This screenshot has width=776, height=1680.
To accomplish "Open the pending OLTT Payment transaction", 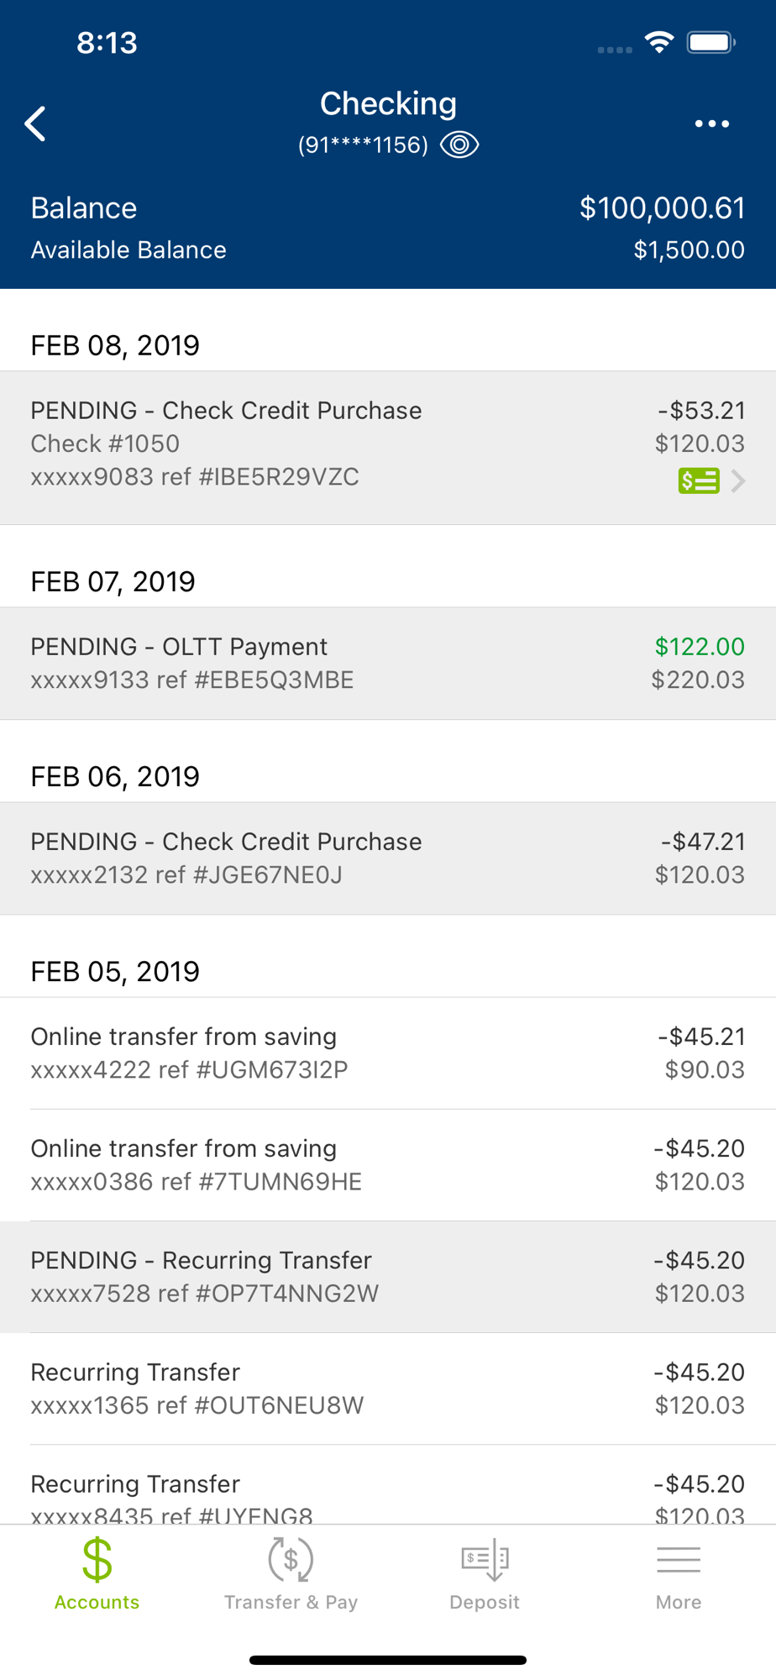I will click(x=388, y=663).
